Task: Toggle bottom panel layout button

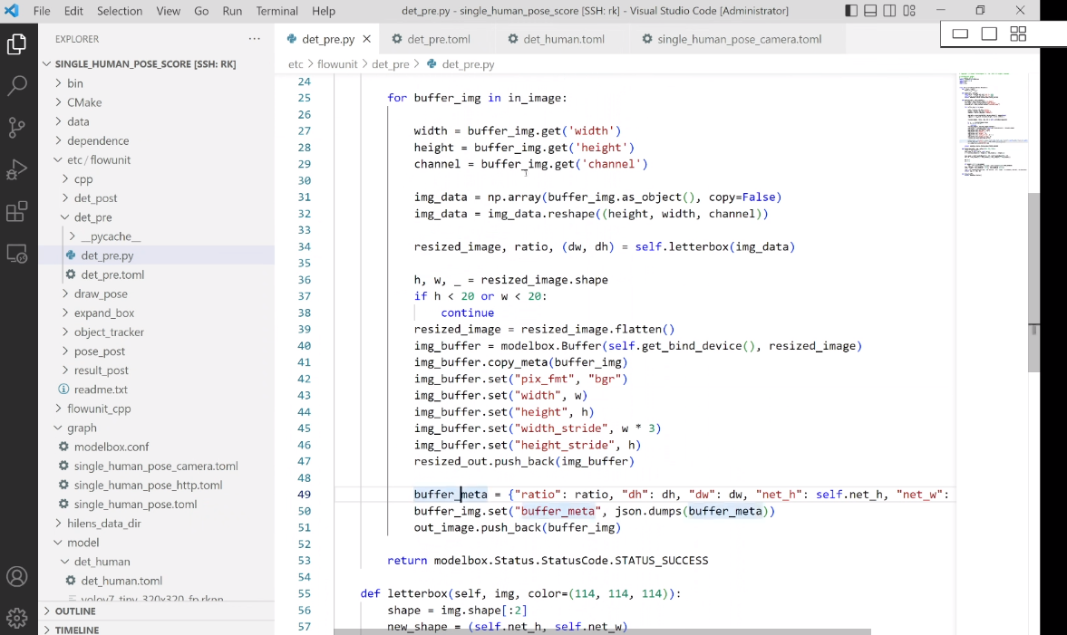Action: [x=870, y=11]
